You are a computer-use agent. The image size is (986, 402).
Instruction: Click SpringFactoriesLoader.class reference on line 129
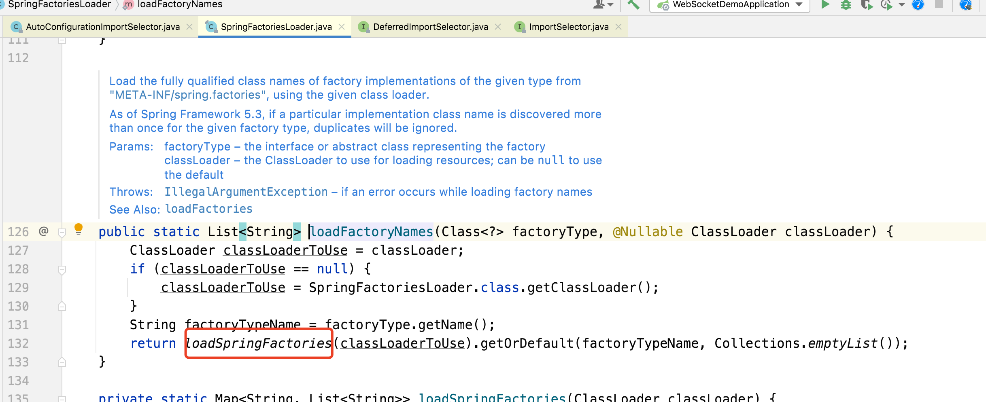[x=414, y=288]
